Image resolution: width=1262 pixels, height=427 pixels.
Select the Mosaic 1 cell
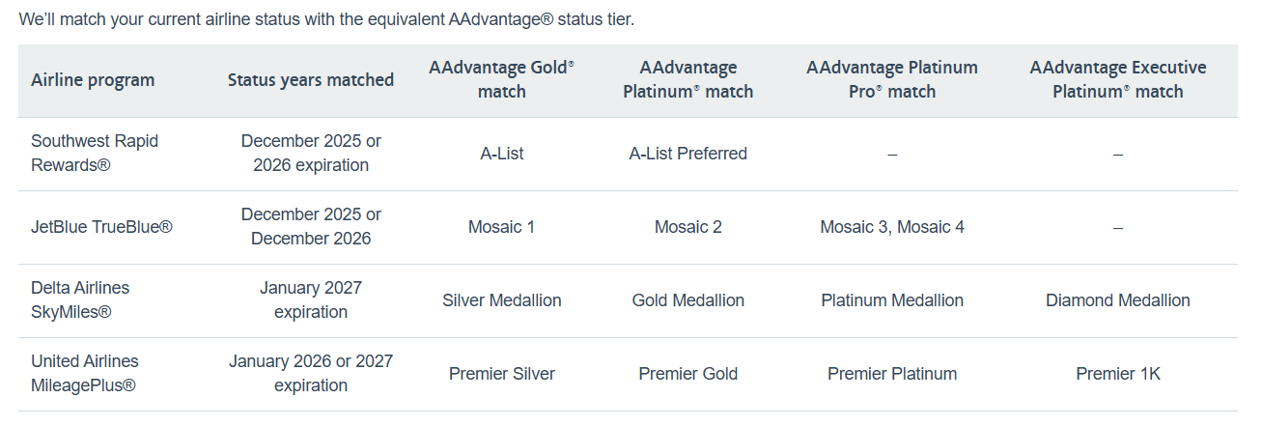click(502, 227)
